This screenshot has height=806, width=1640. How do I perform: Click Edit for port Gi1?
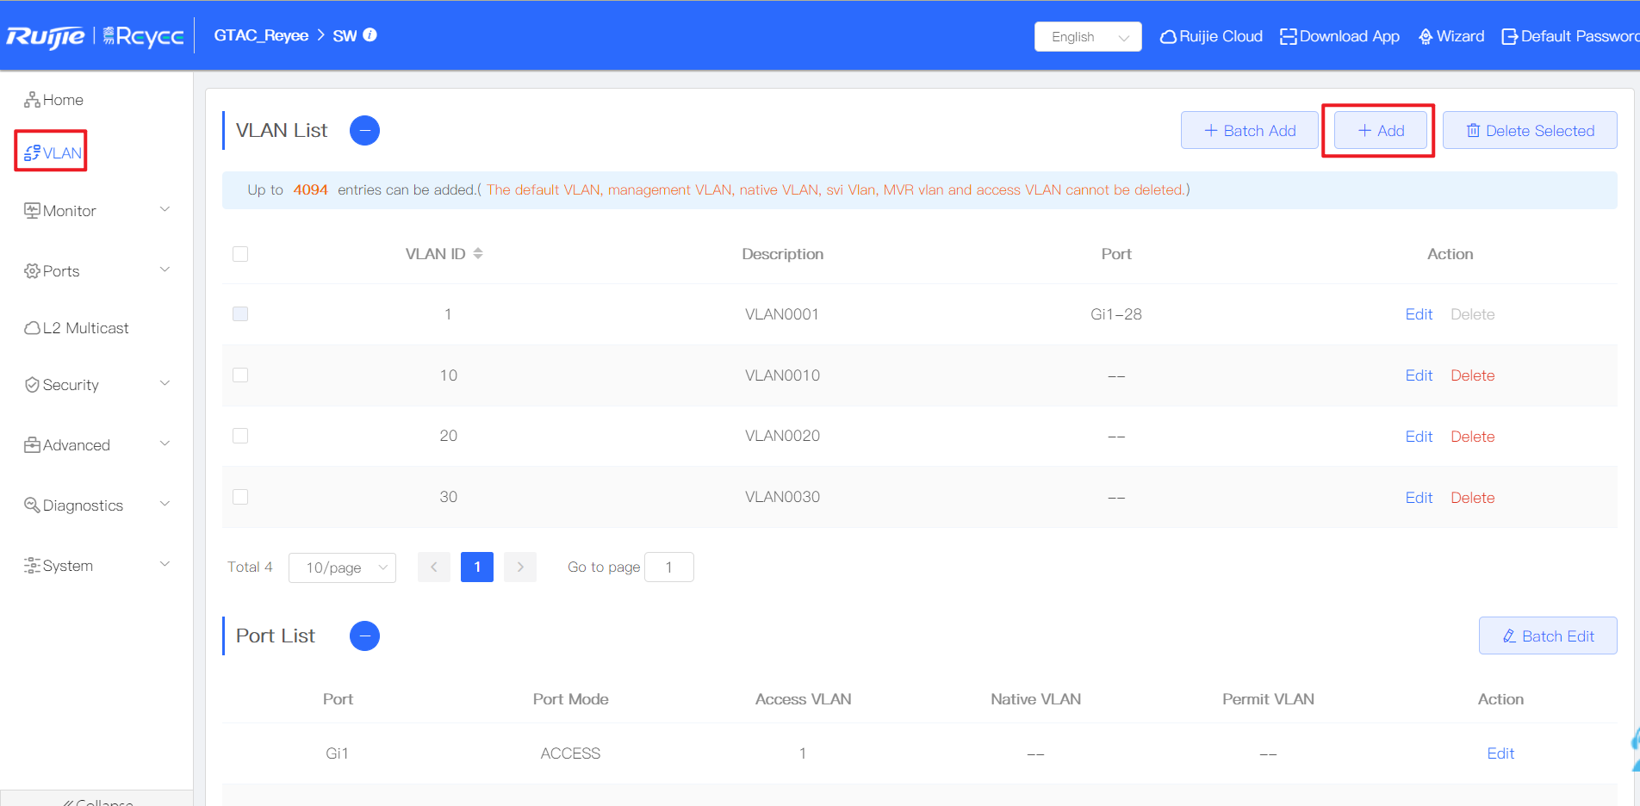point(1500,753)
